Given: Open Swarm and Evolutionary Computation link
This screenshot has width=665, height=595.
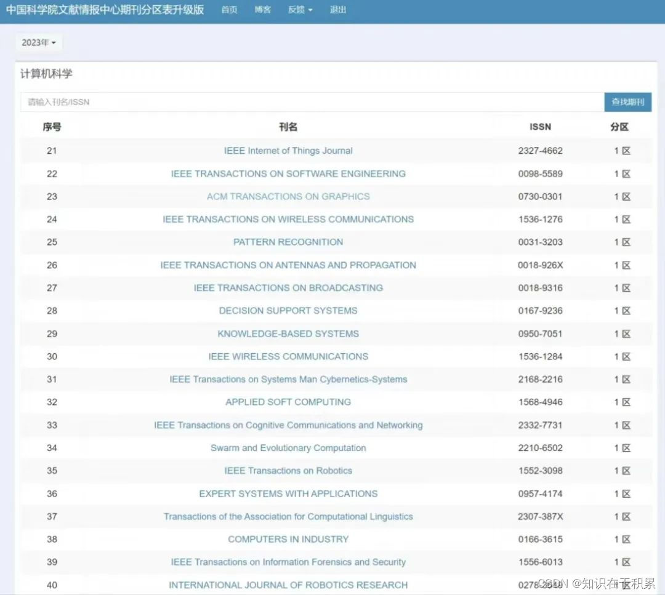Looking at the screenshot, I should (288, 448).
